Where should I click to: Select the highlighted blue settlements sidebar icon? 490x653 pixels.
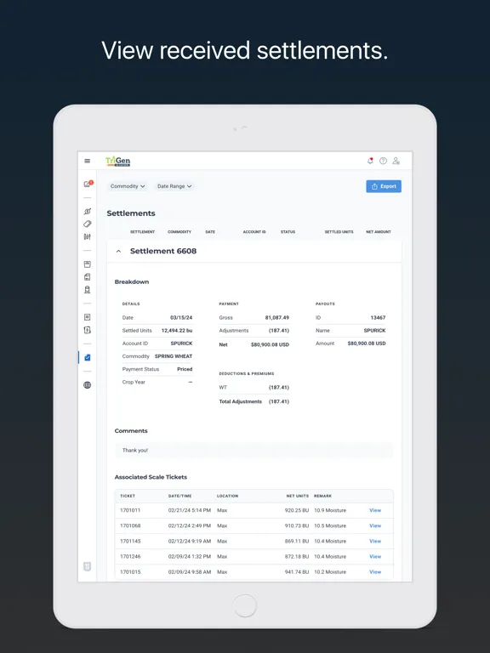click(87, 357)
